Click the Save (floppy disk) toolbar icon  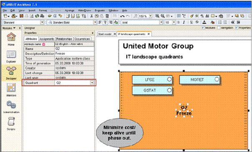pyautogui.click(x=21, y=16)
